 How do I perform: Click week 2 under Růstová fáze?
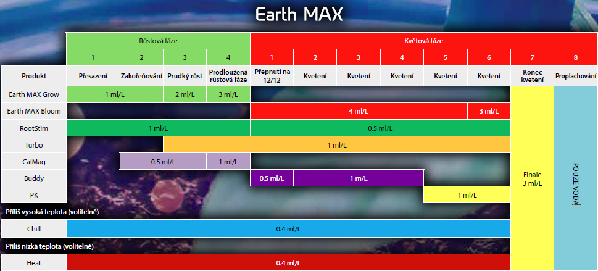(141, 57)
